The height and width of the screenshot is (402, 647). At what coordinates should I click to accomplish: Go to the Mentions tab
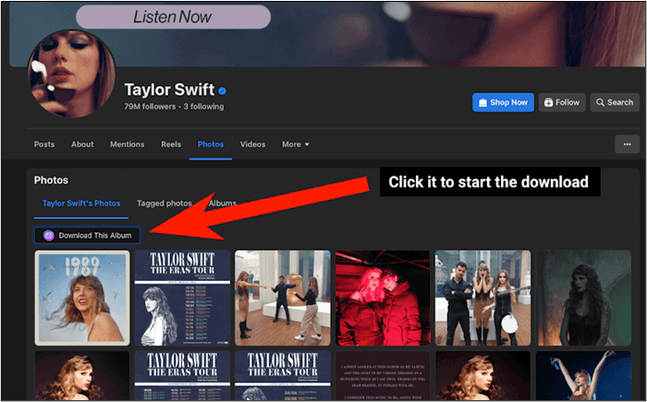(x=127, y=144)
